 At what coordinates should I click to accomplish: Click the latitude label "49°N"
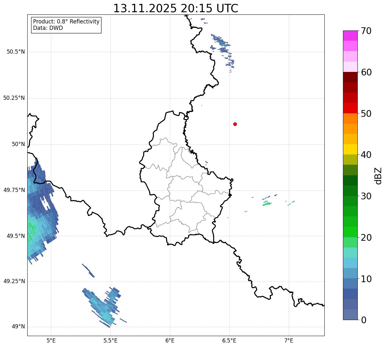click(18, 327)
